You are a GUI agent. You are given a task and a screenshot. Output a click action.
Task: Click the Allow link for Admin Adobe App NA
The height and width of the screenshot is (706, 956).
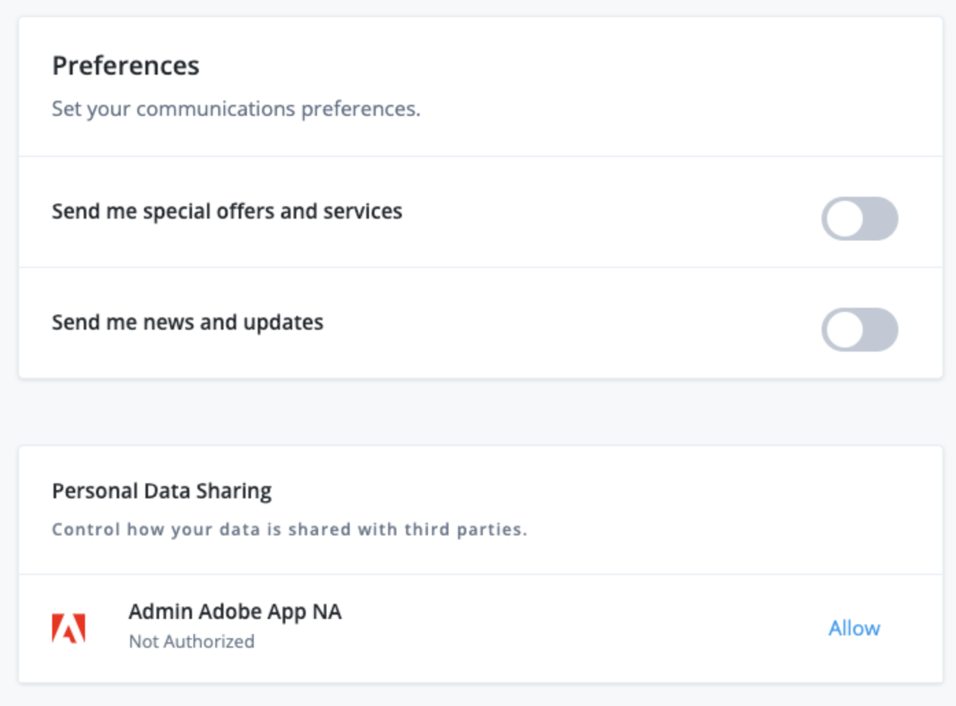click(854, 628)
